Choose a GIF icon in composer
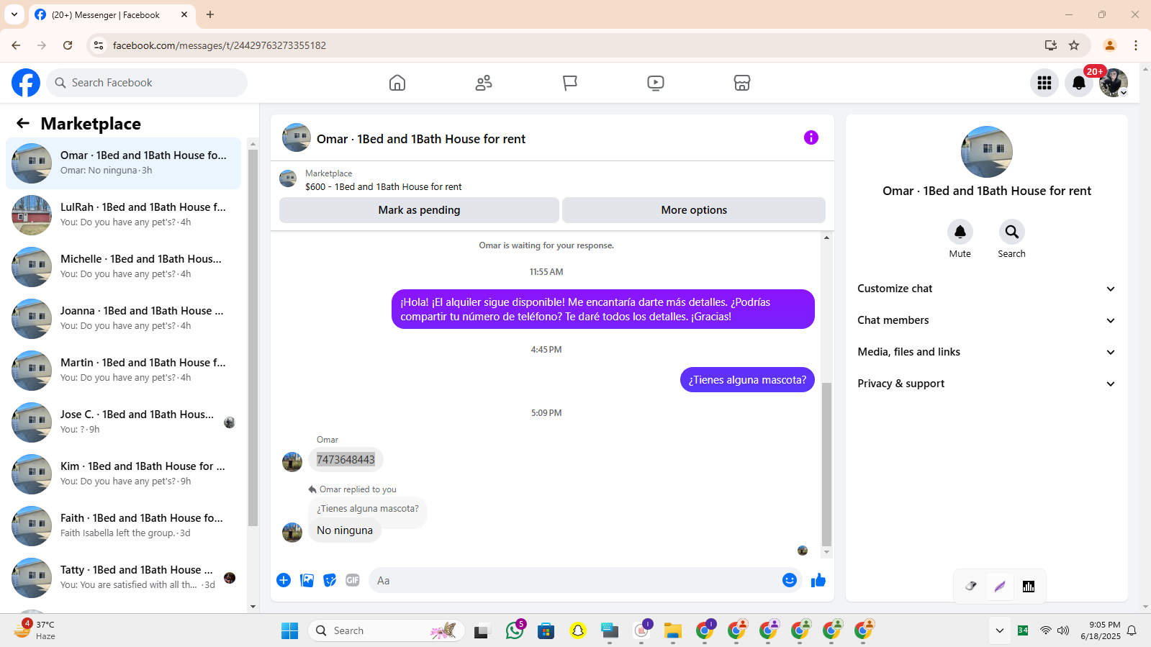1151x647 pixels. click(x=353, y=580)
